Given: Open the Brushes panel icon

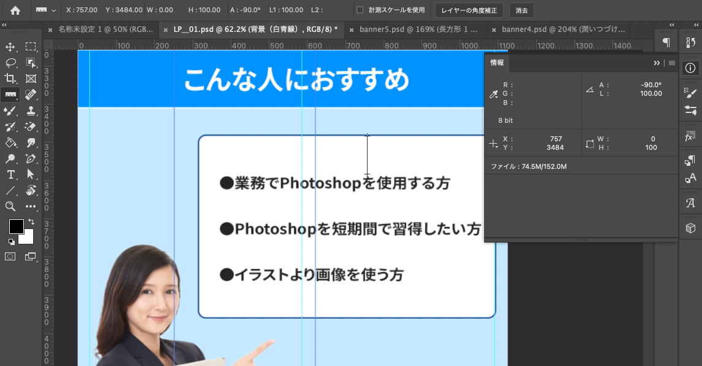Looking at the screenshot, I should 690,93.
